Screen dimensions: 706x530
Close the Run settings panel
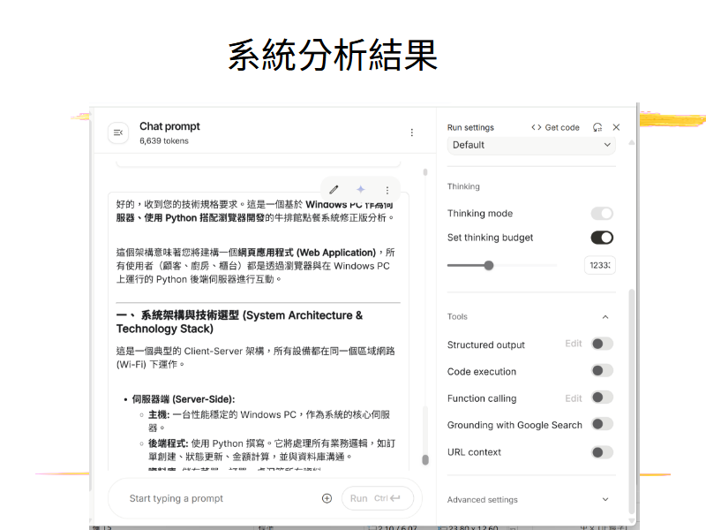(x=616, y=127)
